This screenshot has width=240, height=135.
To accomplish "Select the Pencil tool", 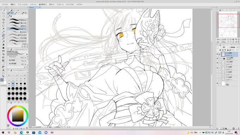I will pos(4,38).
